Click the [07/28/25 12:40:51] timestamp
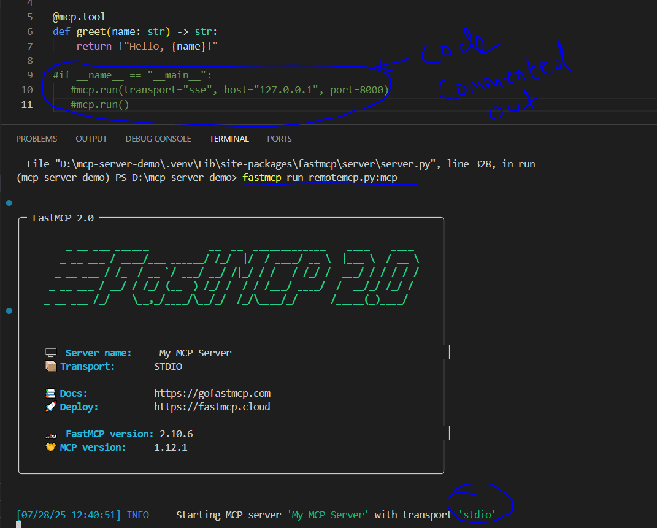The width and height of the screenshot is (657, 528). pos(69,515)
